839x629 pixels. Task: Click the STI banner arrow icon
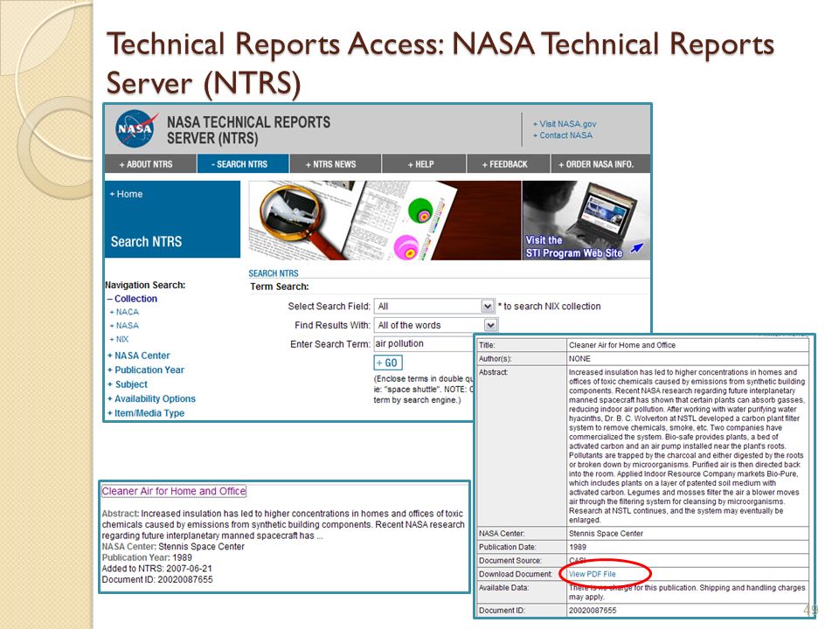[x=636, y=247]
